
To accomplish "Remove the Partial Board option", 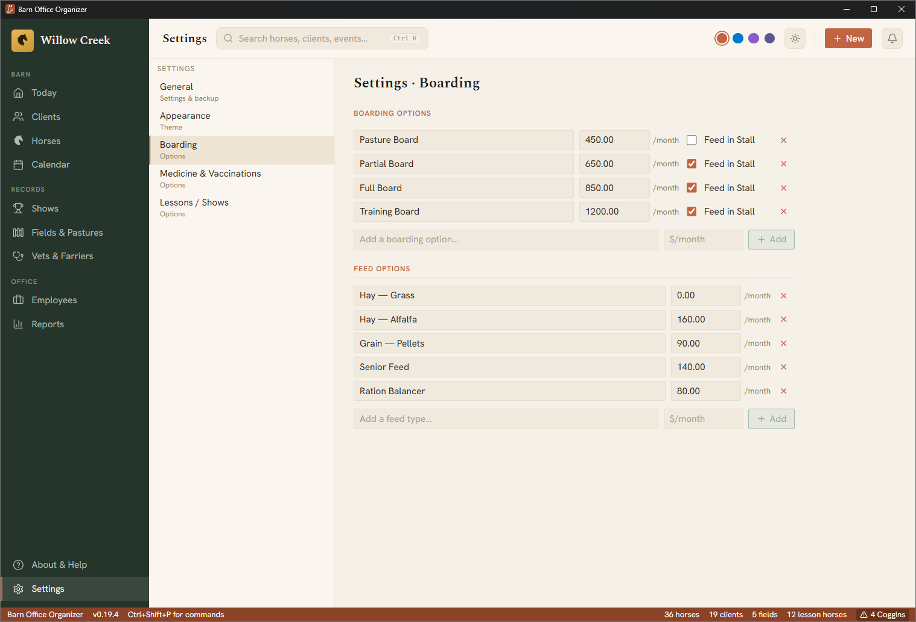I will 783,164.
